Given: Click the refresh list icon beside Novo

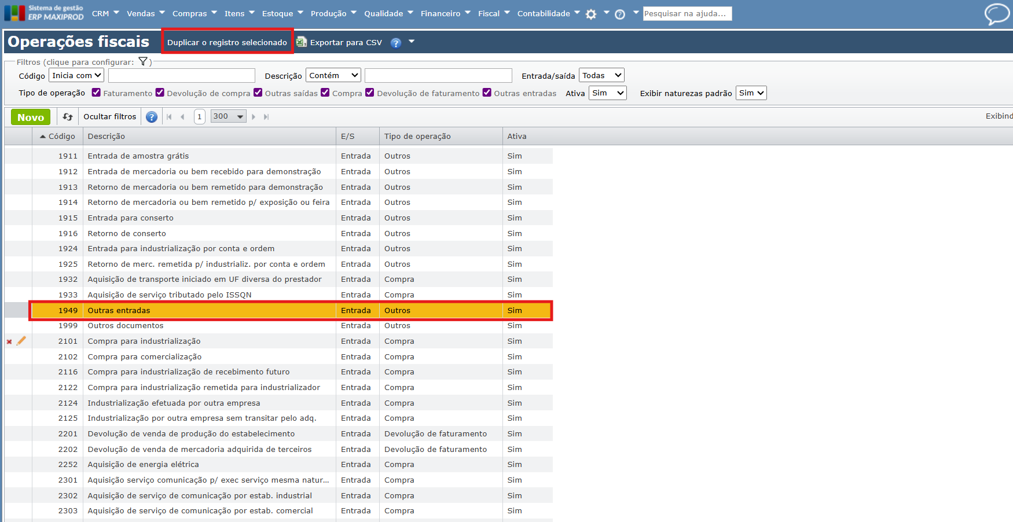Looking at the screenshot, I should click(68, 117).
